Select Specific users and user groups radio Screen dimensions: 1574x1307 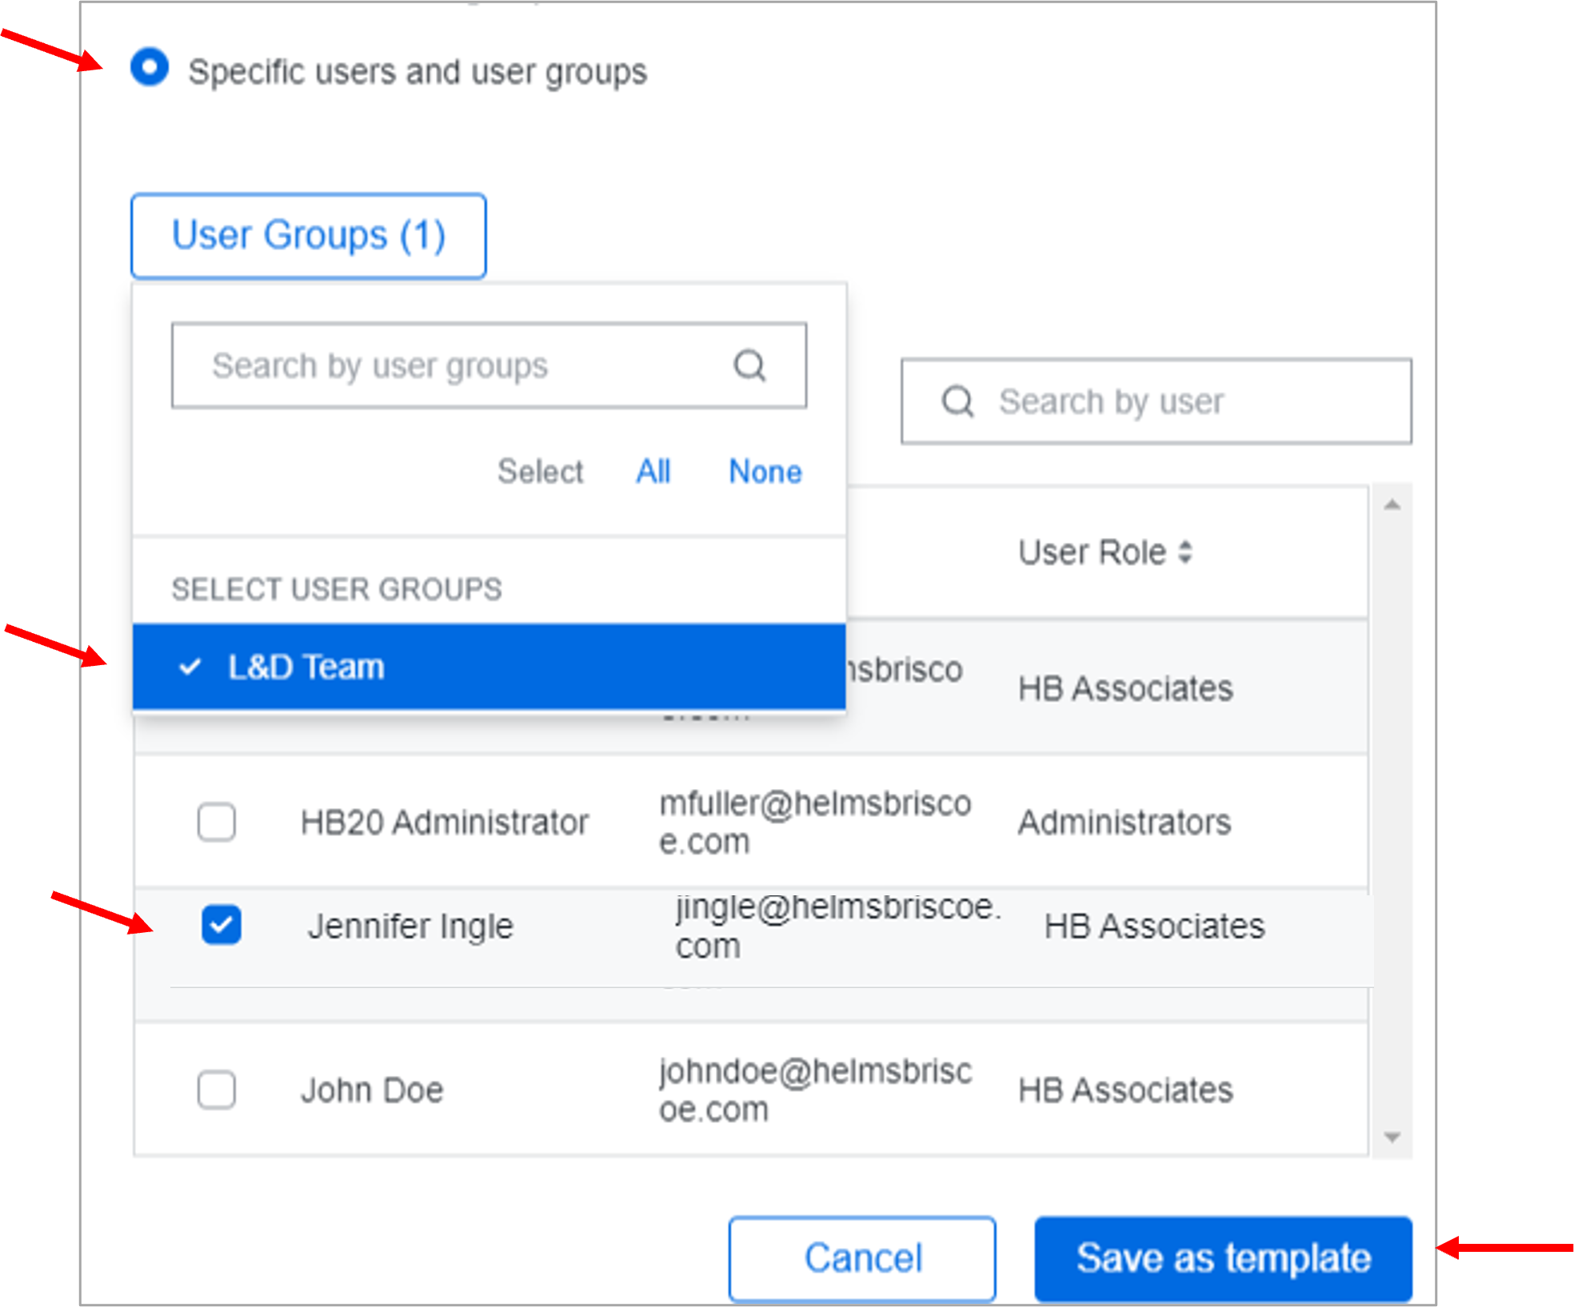pos(150,67)
